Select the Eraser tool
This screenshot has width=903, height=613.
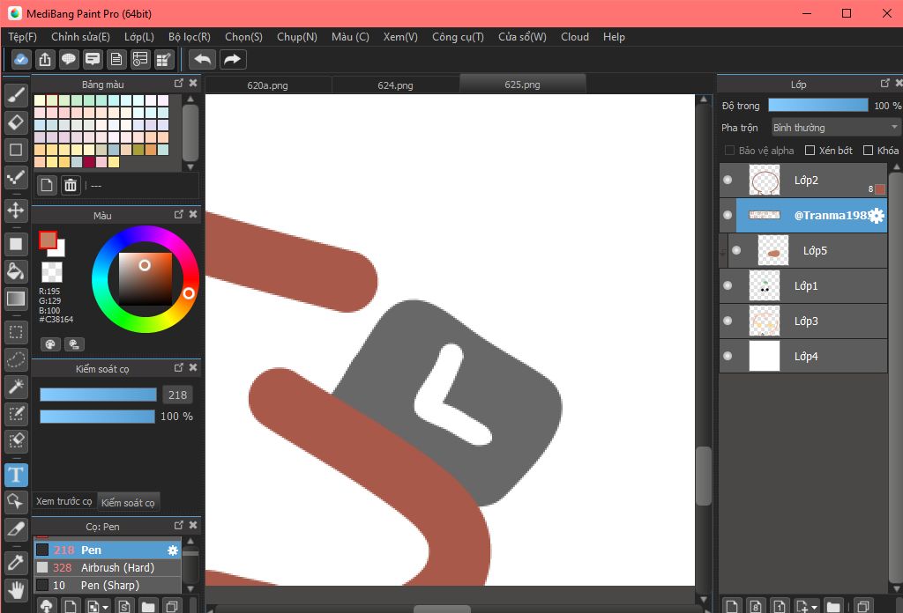click(16, 122)
